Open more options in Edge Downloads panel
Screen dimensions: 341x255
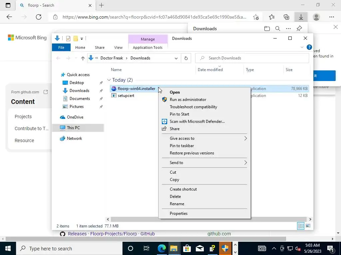288,29
